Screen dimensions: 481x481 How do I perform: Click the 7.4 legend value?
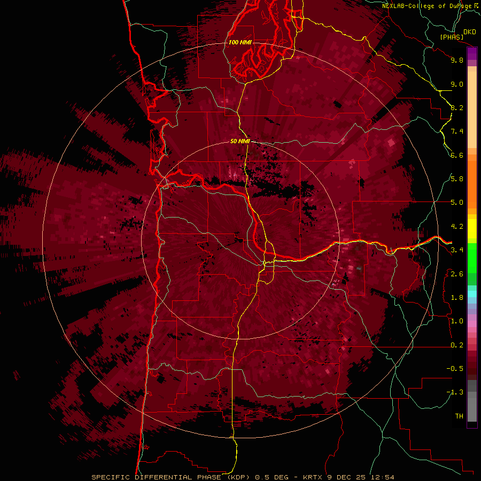[457, 131]
